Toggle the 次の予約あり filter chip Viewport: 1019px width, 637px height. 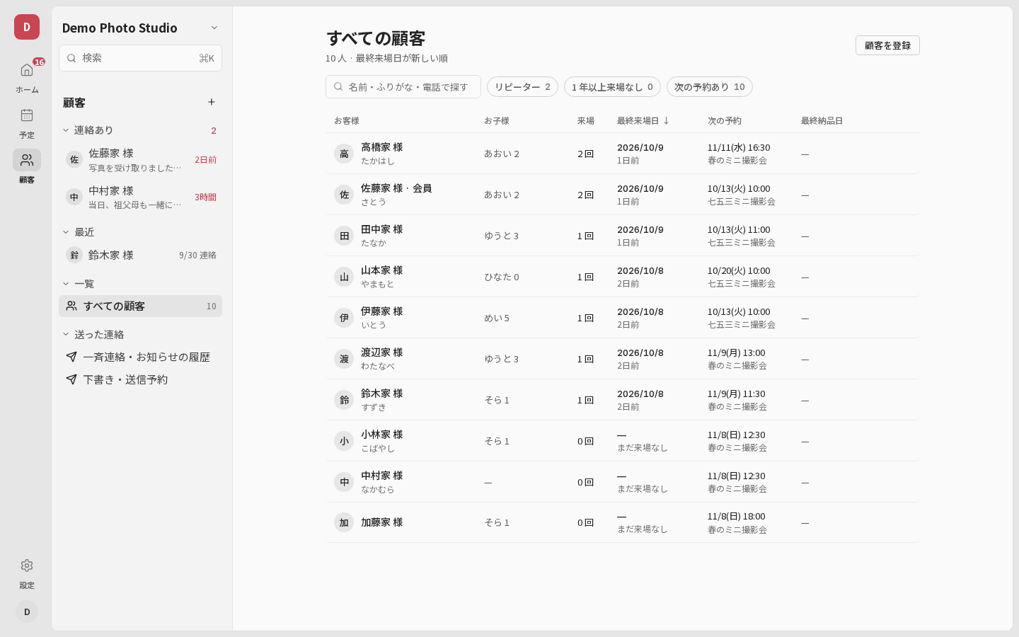click(x=709, y=87)
